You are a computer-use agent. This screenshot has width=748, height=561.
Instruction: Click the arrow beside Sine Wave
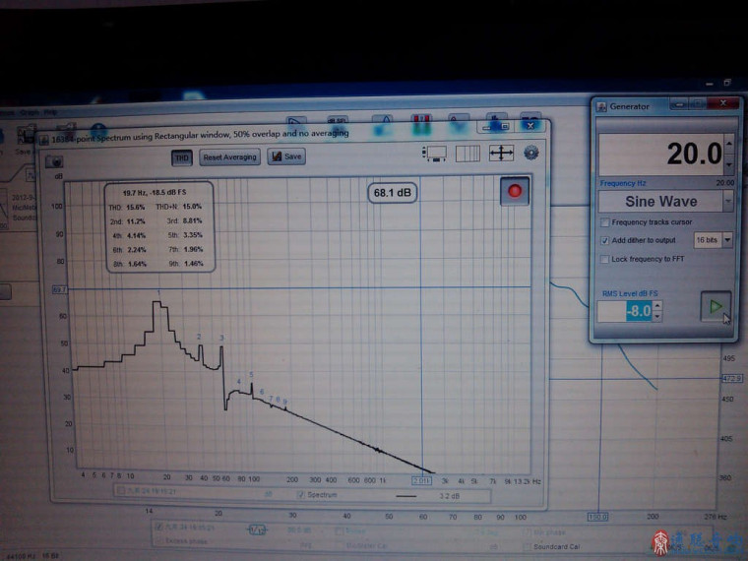click(728, 202)
